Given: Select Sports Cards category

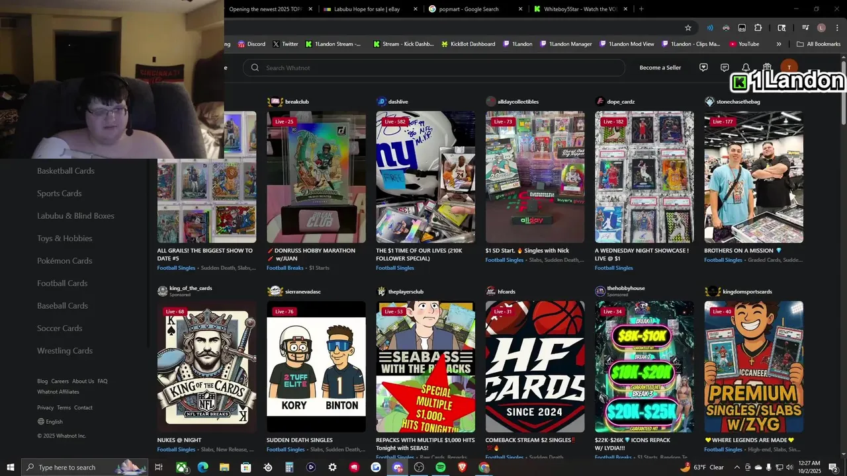Looking at the screenshot, I should (59, 193).
